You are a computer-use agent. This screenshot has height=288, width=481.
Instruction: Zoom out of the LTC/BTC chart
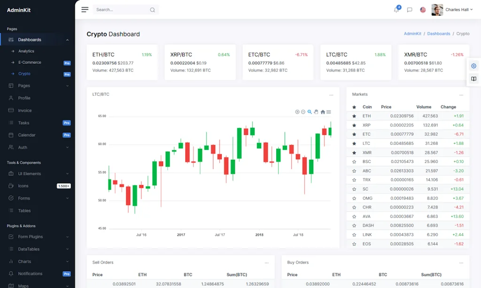303,112
